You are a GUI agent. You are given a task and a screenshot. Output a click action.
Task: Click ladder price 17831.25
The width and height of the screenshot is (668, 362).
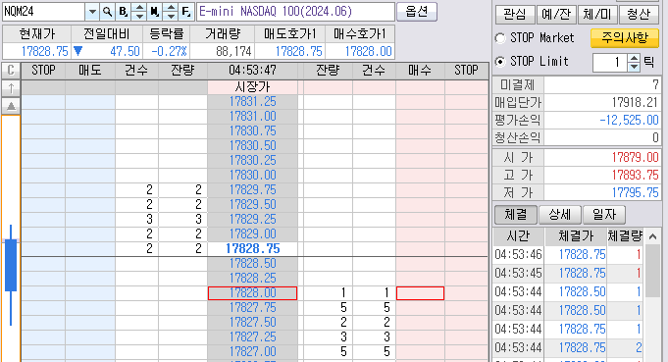point(253,102)
